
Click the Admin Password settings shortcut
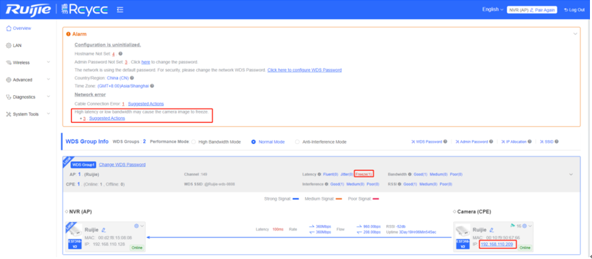coord(471,142)
